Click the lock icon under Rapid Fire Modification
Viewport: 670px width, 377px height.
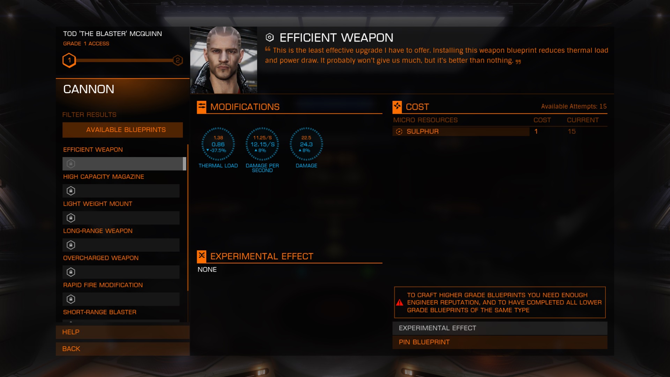point(71,299)
